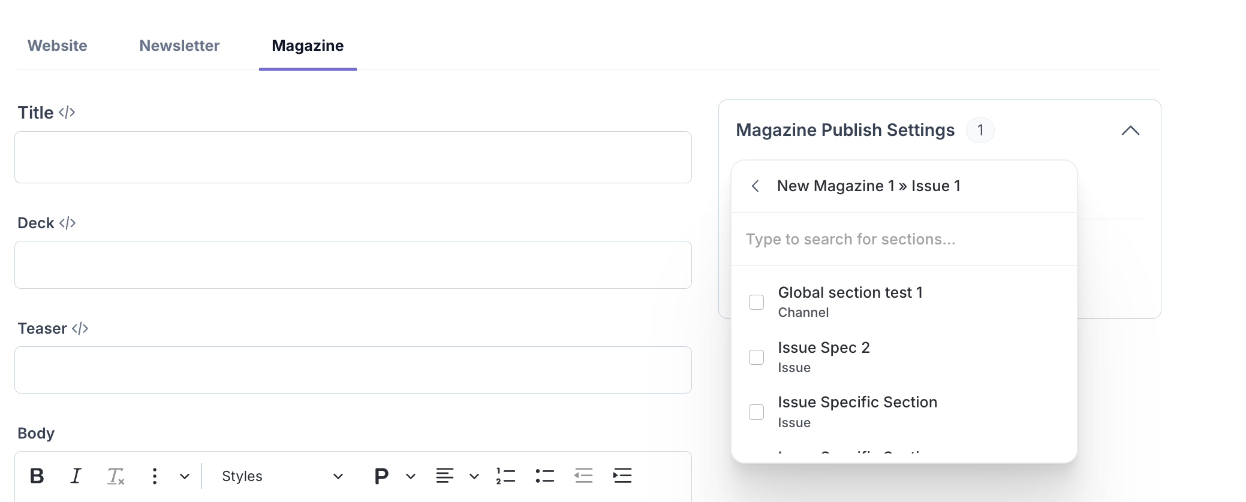Insert a numbered list
The image size is (1246, 502).
(505, 476)
